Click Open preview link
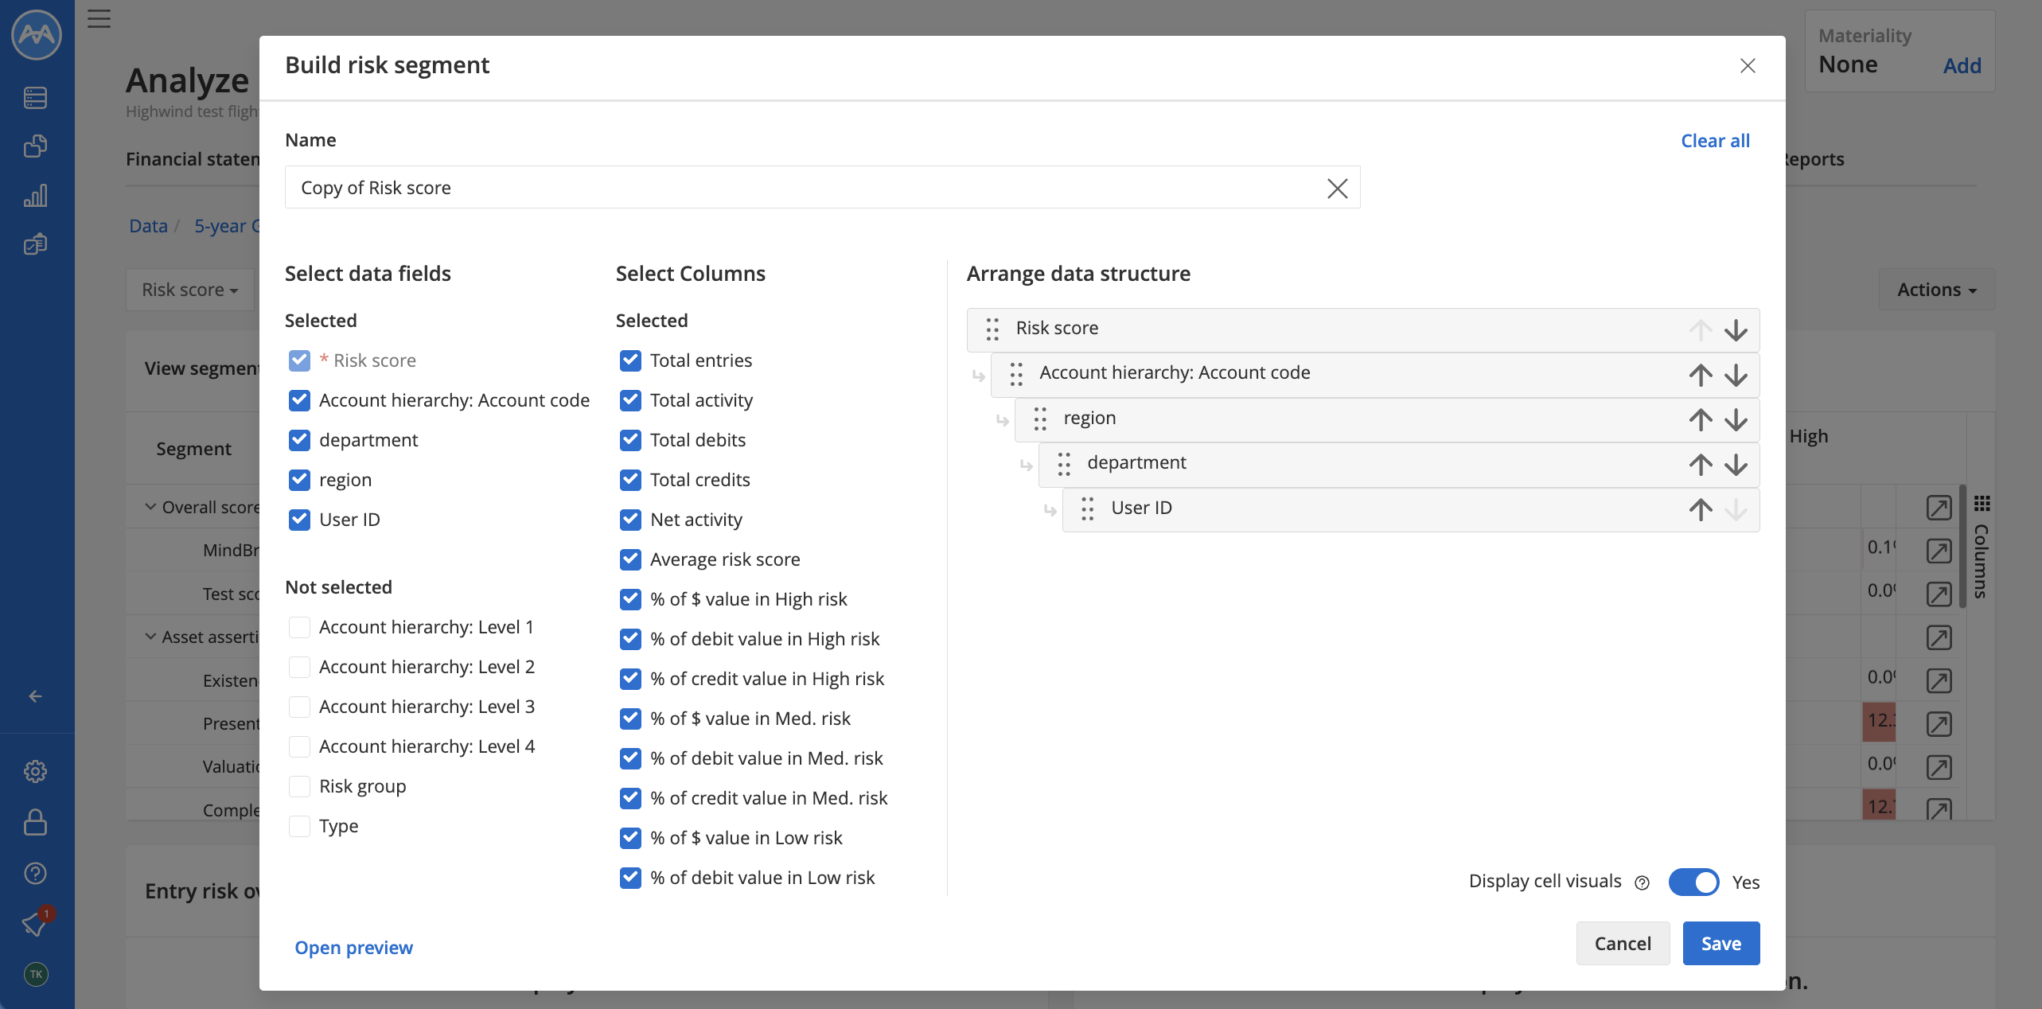 click(353, 948)
